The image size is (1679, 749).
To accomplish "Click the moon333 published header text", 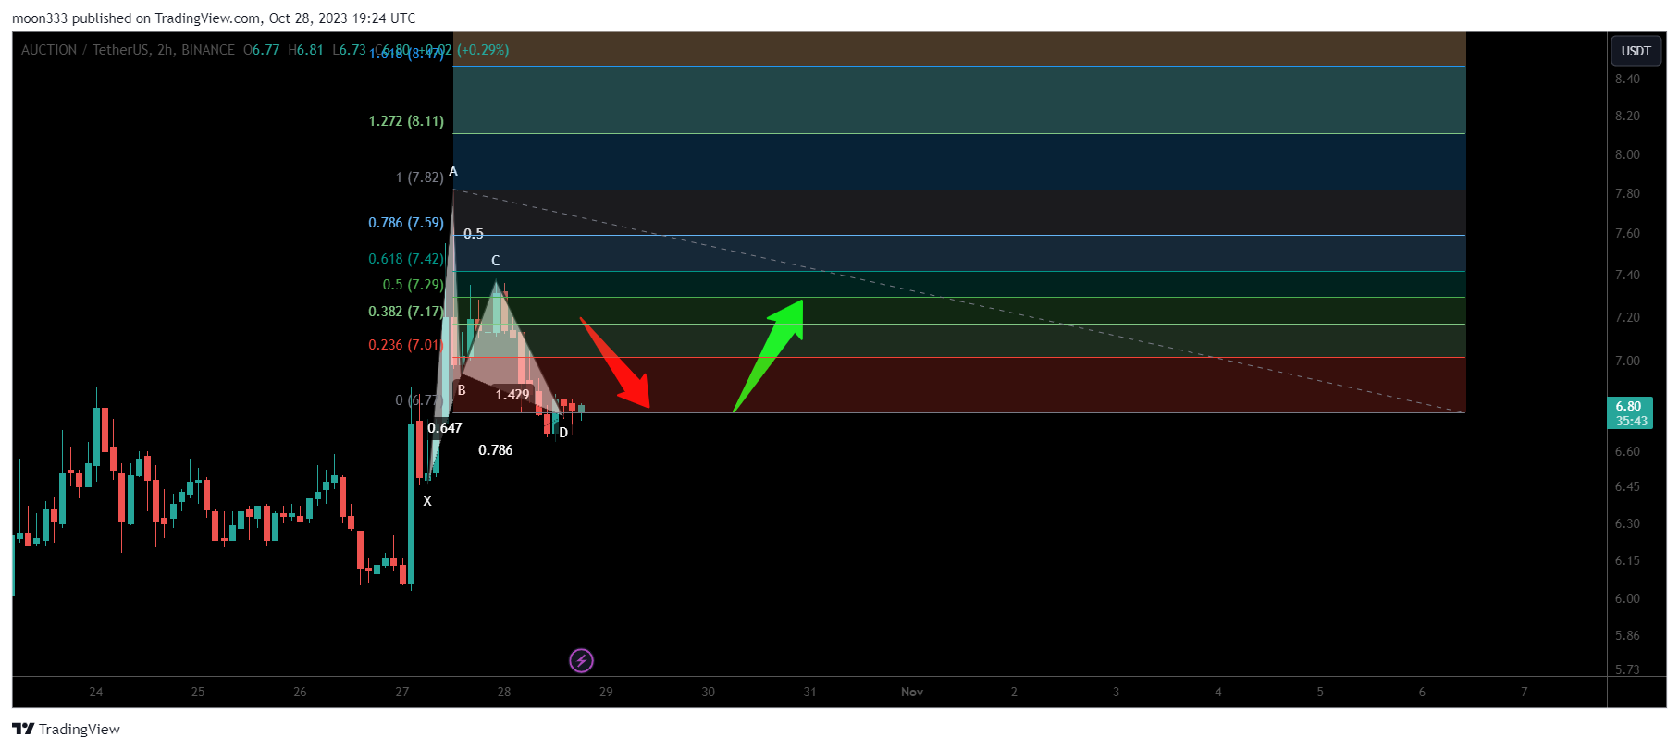I will 214,18.
